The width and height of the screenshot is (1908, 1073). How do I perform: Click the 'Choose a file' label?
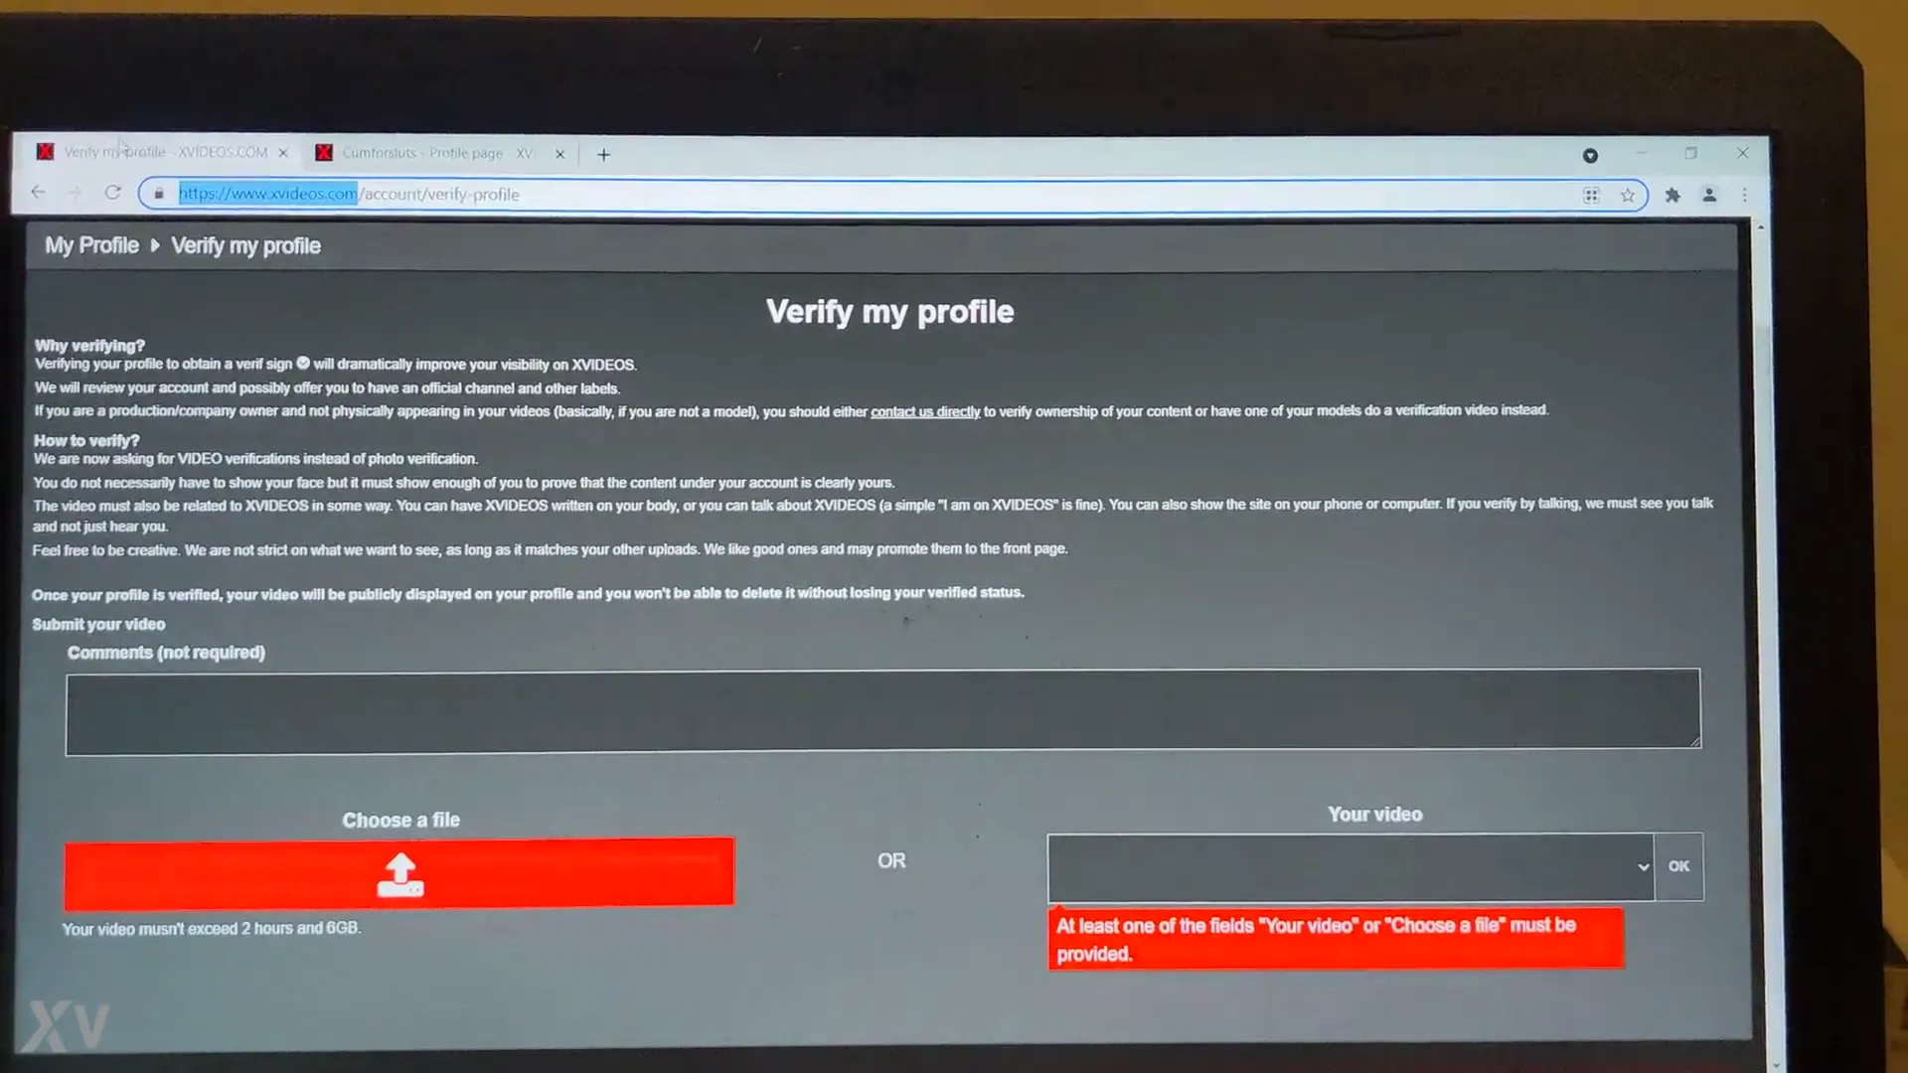pos(401,820)
